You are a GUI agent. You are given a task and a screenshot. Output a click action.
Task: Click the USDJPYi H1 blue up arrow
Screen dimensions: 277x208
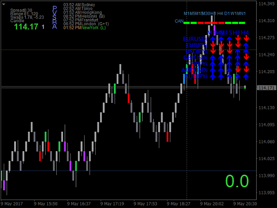point(238,51)
